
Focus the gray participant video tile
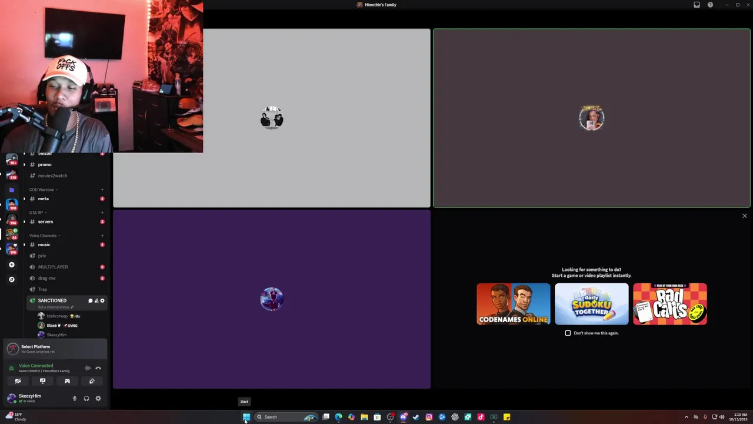tap(272, 118)
